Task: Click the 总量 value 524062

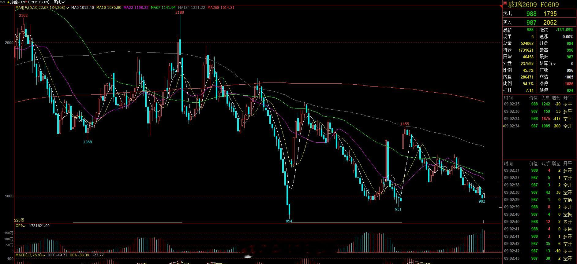Action: (x=527, y=43)
